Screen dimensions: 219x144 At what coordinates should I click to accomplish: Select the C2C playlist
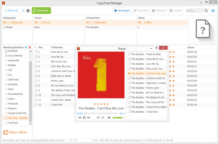[x=15, y=70]
